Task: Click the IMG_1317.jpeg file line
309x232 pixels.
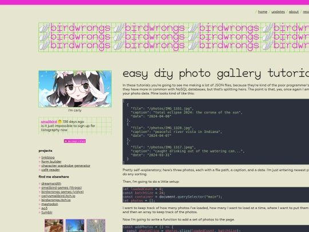Action: click(163, 147)
